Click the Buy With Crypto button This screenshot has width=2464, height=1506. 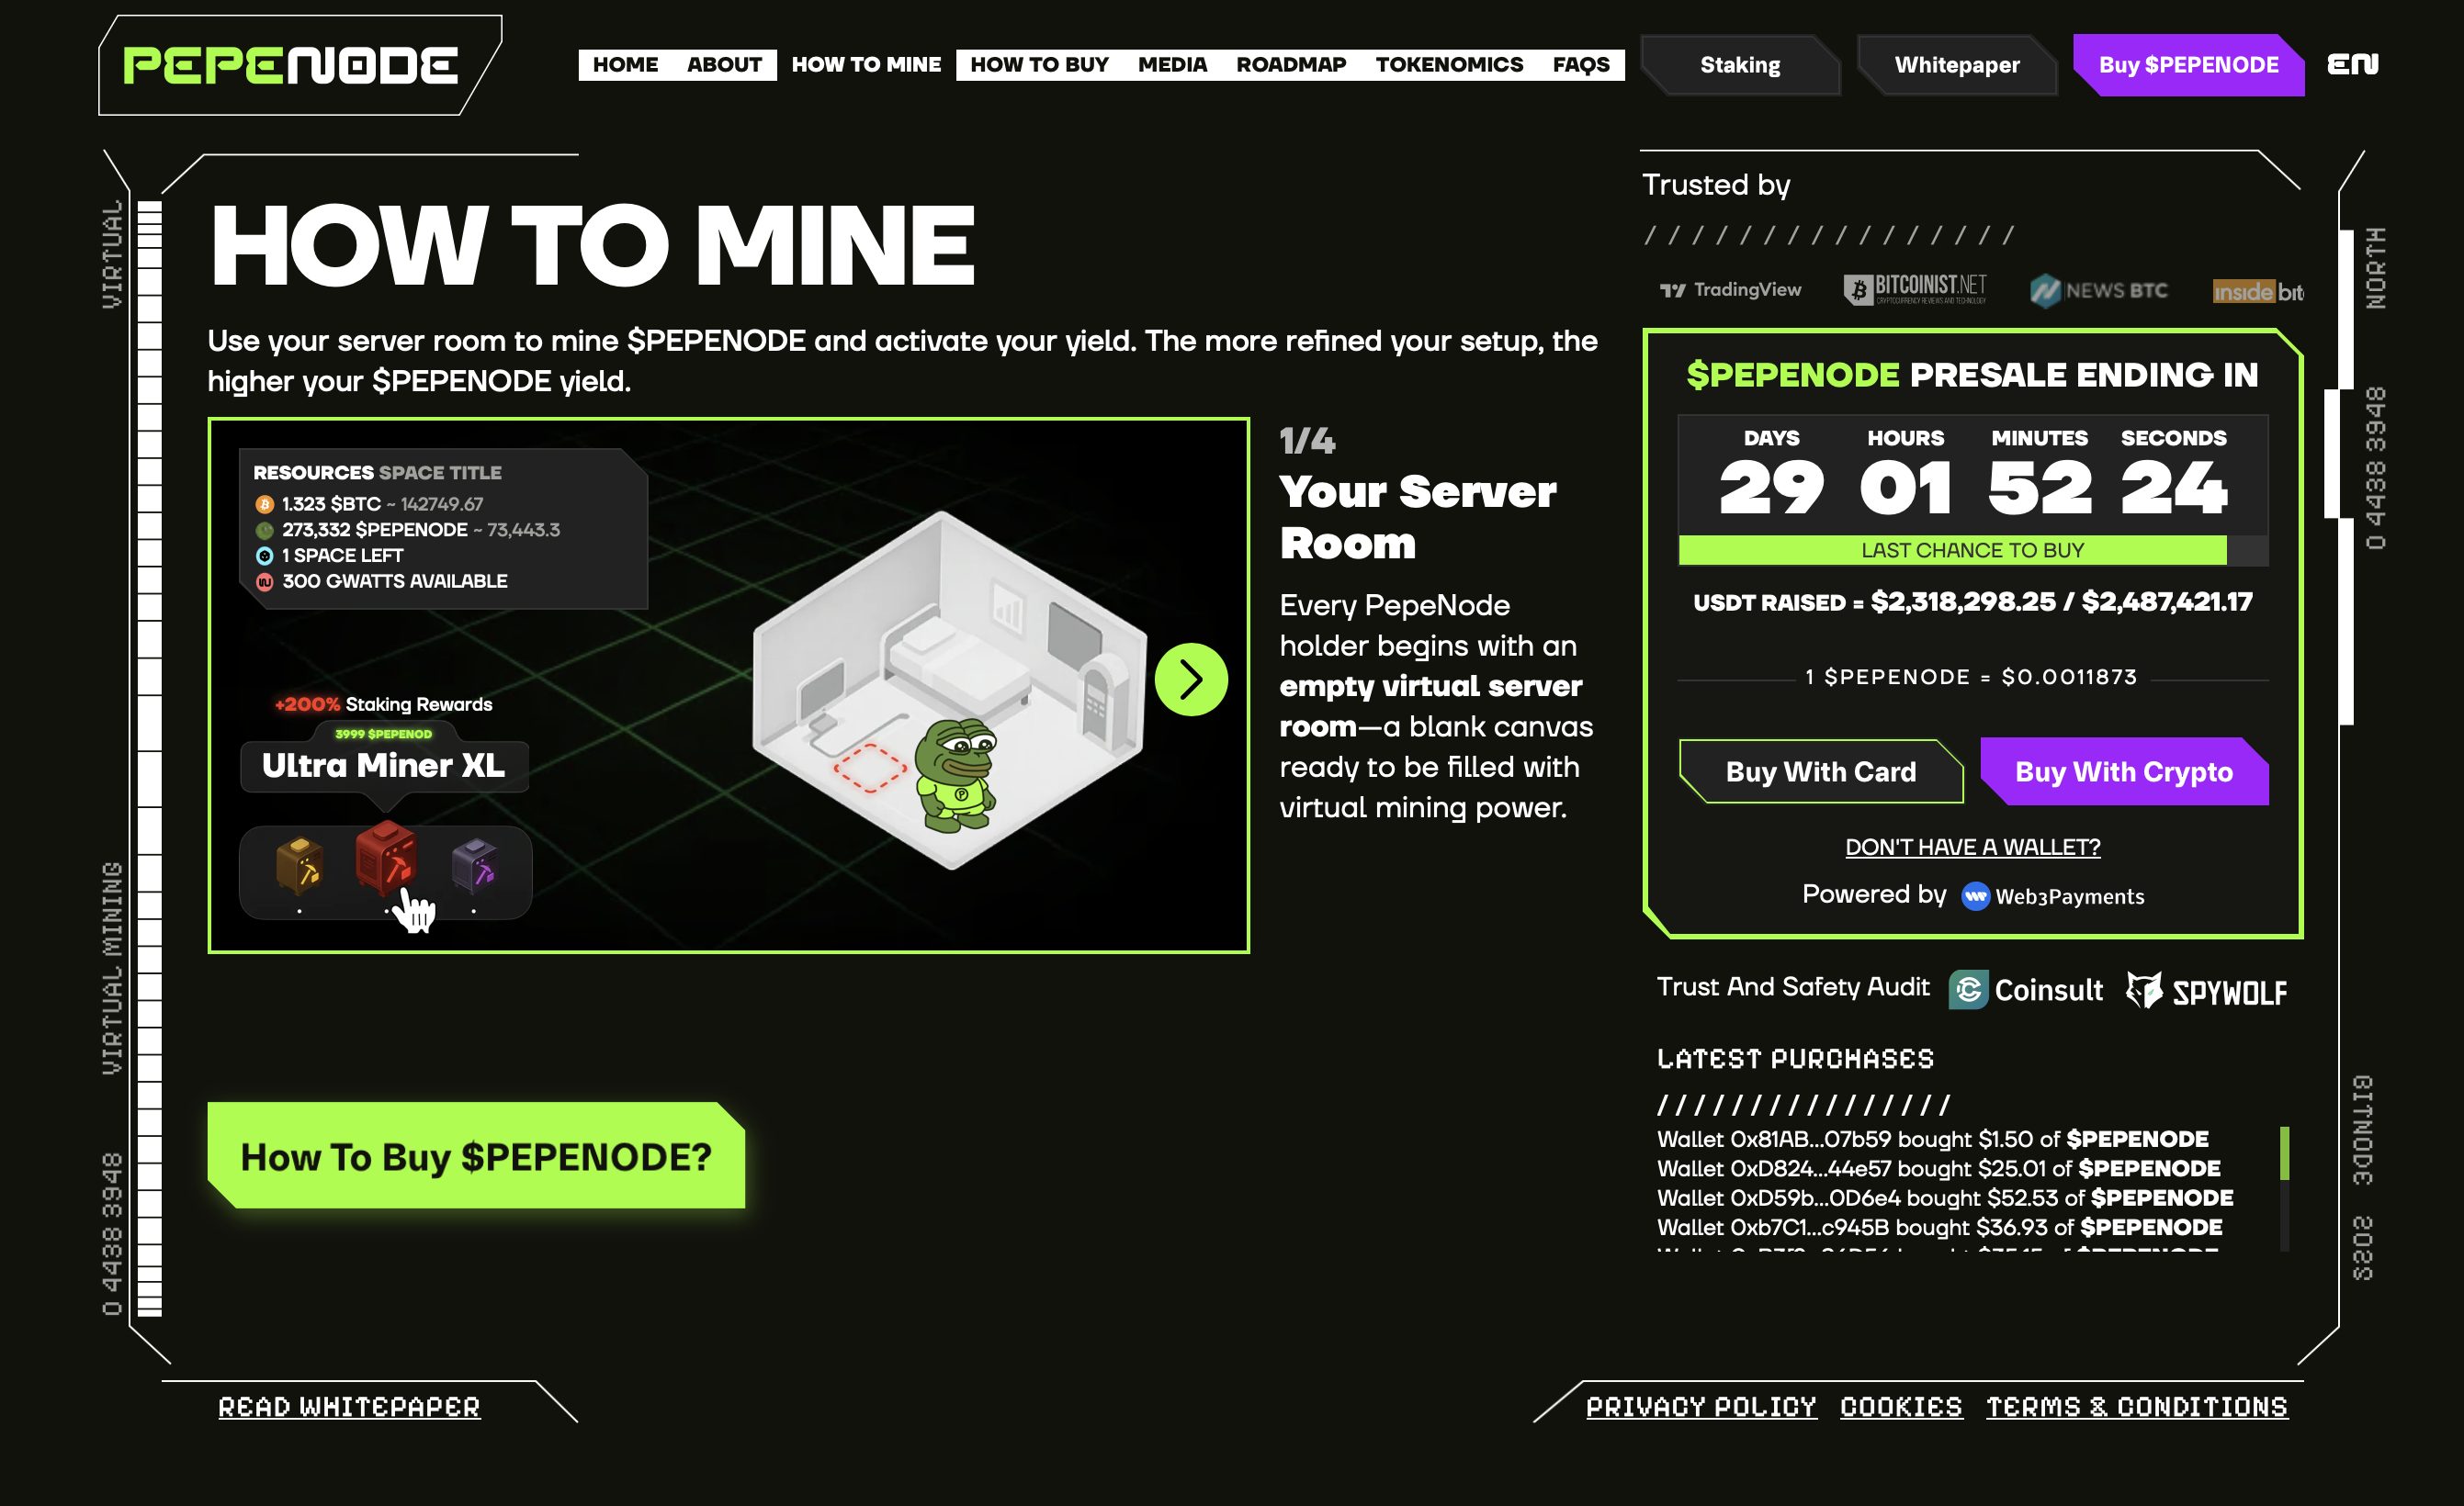(2124, 771)
